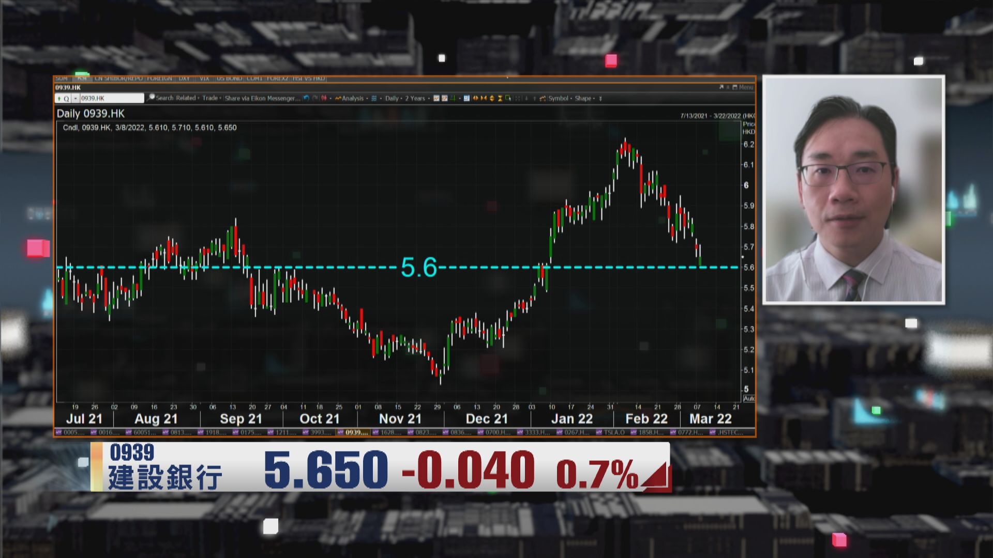Image resolution: width=993 pixels, height=558 pixels.
Task: Click the Search magnifier icon in toolbar
Action: [x=151, y=98]
